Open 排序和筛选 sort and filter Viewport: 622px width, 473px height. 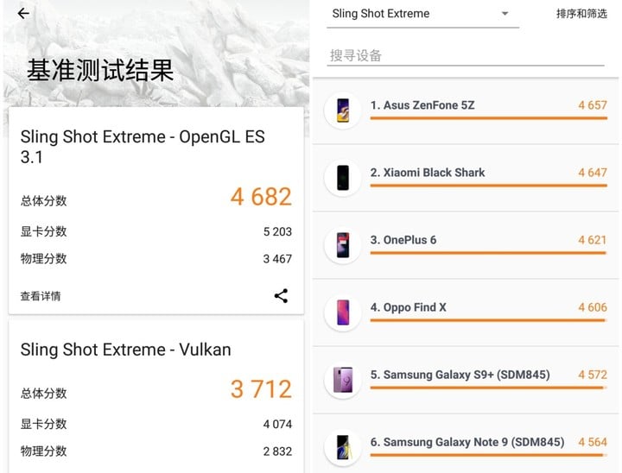tap(581, 14)
